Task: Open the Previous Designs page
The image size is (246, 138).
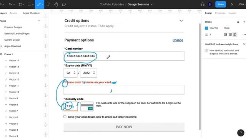Action: point(13,27)
